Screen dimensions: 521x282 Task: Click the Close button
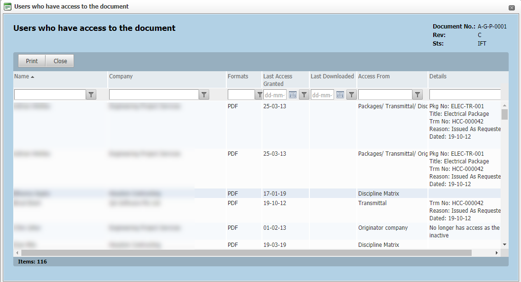tap(60, 61)
